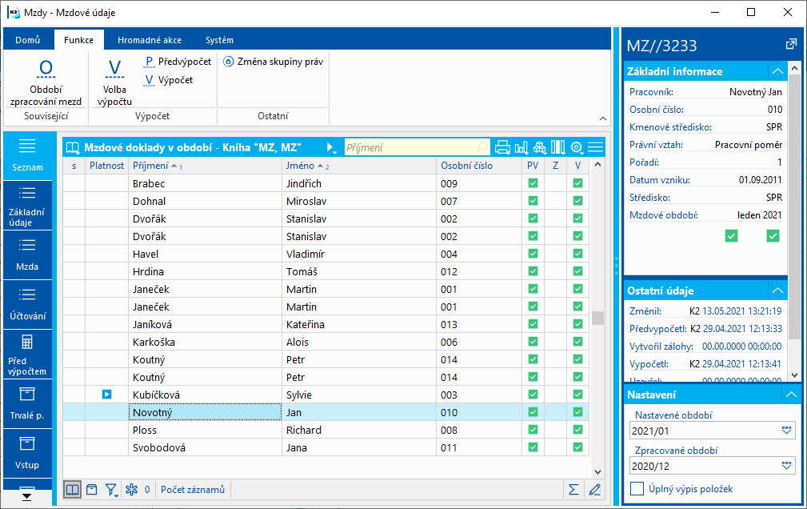Switch to Systém ribbon tab
This screenshot has height=509, width=807.
point(219,40)
